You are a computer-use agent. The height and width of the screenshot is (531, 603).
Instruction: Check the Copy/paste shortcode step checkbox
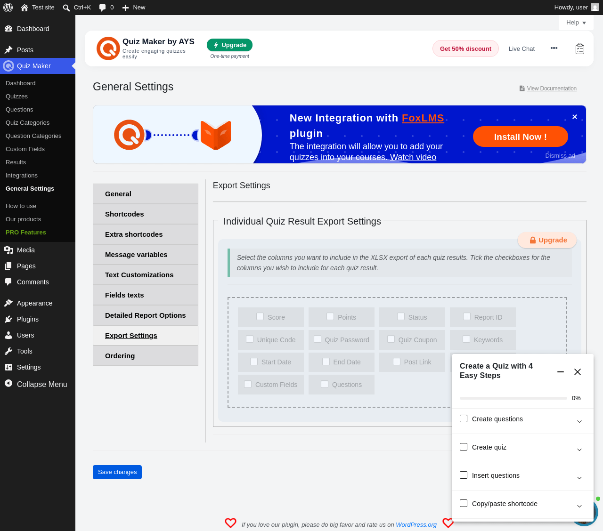point(464,503)
